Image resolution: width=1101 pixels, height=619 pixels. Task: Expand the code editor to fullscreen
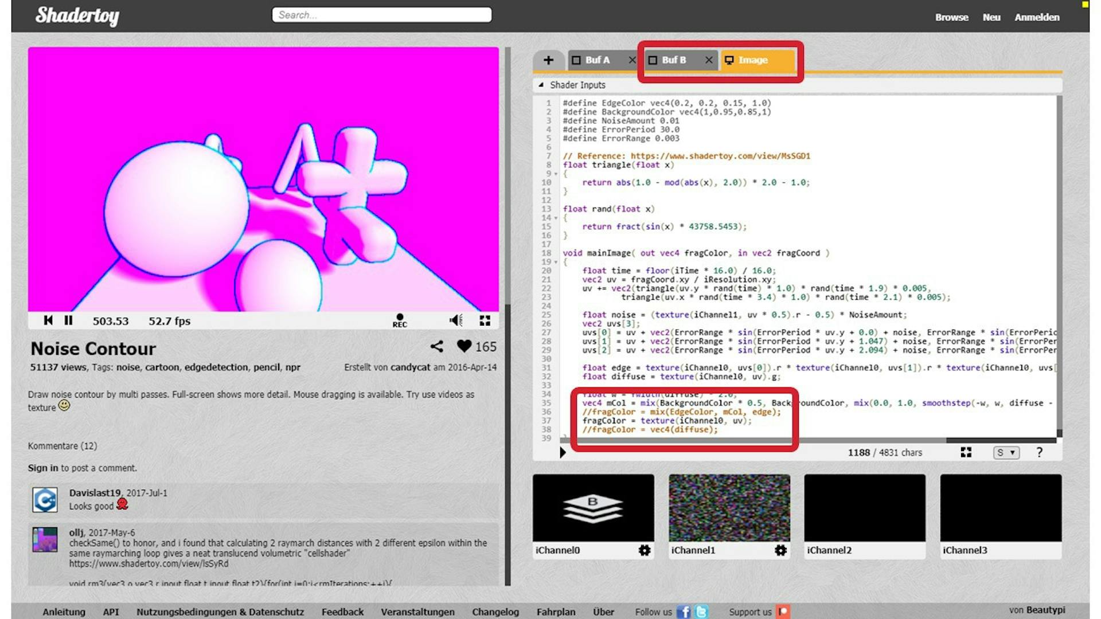[x=966, y=452]
